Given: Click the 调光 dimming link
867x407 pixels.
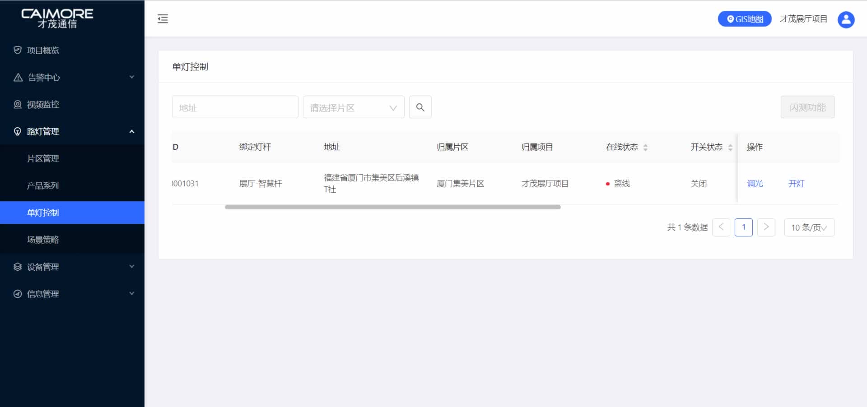Looking at the screenshot, I should pos(755,184).
